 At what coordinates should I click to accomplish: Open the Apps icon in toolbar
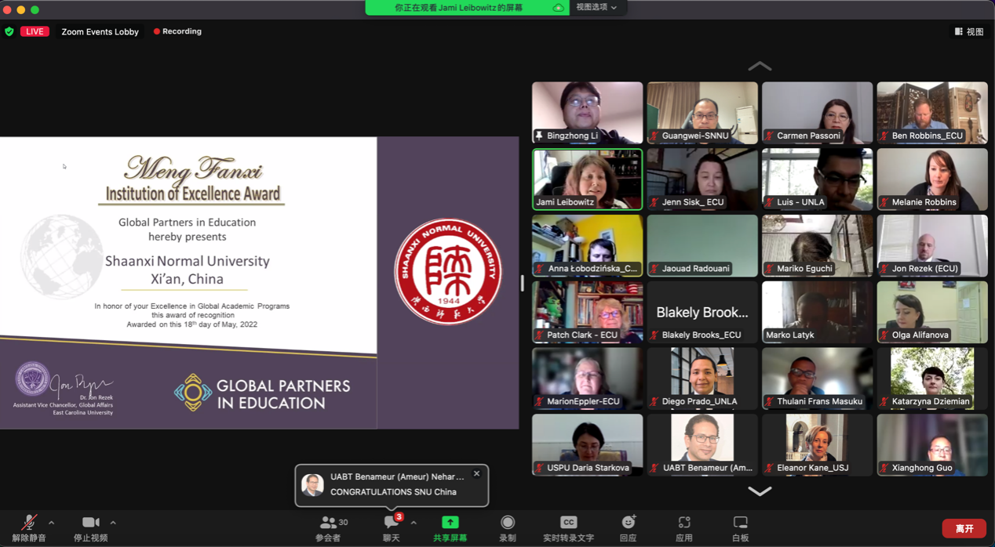[x=684, y=523]
